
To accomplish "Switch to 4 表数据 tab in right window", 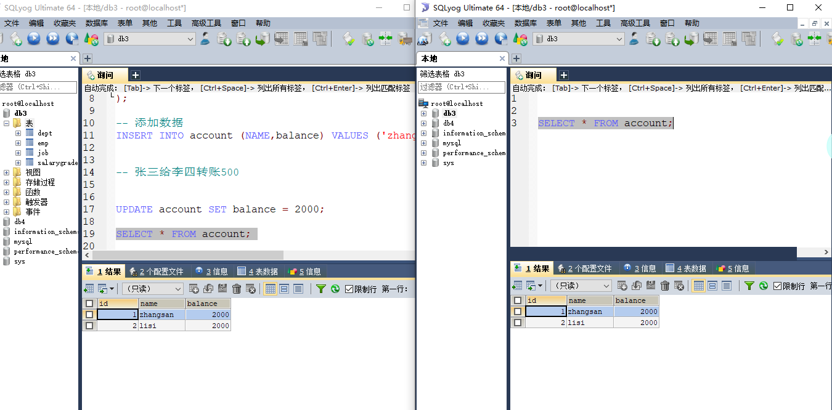I will coord(686,268).
